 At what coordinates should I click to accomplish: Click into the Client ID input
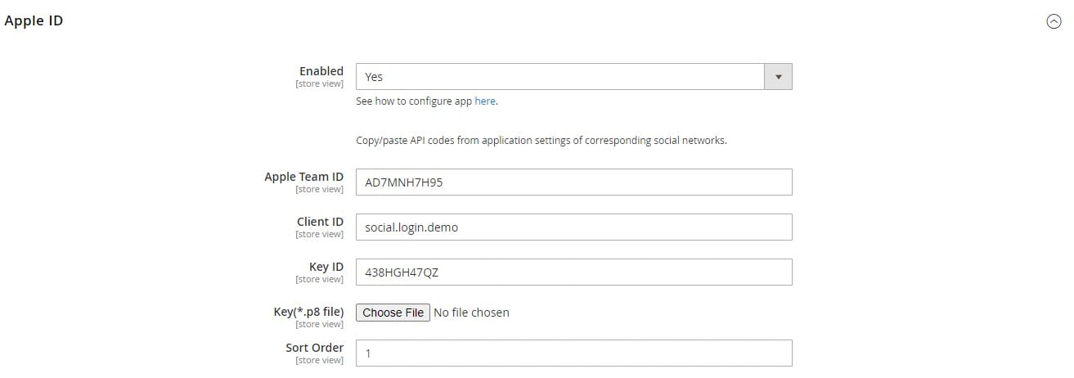pos(573,227)
